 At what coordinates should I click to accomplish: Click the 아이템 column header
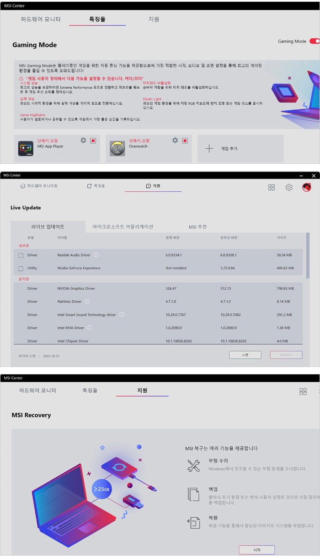[62, 238]
